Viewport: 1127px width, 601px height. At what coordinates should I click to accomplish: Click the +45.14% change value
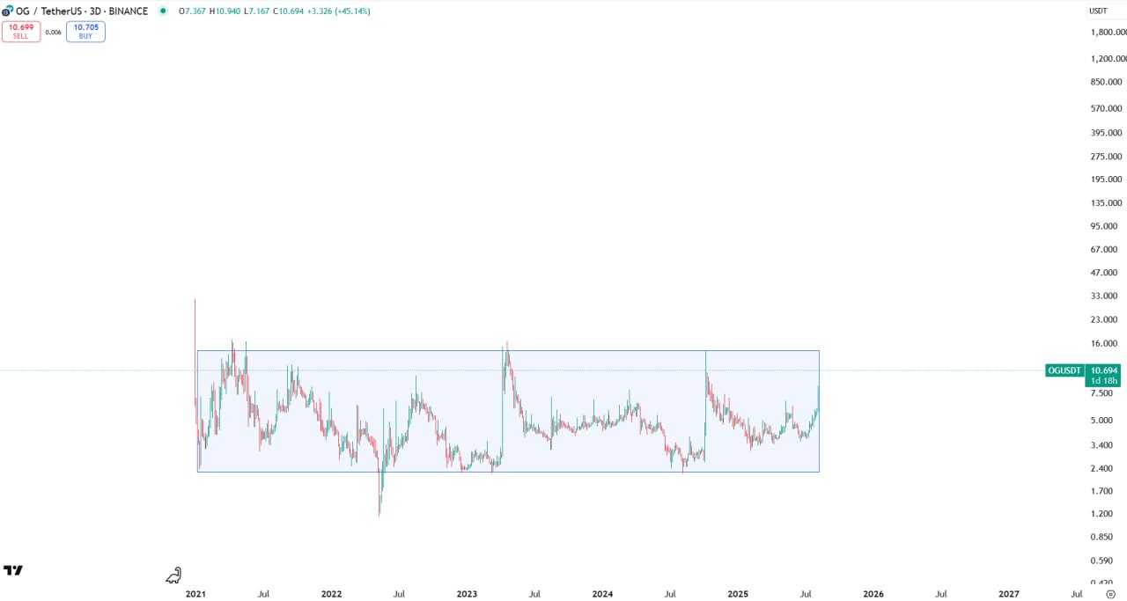pos(352,11)
